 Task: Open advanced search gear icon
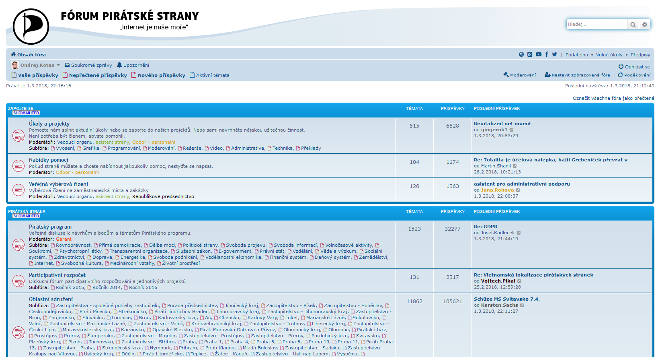(x=644, y=25)
